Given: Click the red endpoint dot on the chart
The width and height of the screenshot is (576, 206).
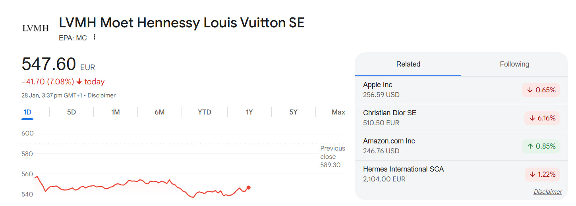Looking at the screenshot, I should coord(249,187).
